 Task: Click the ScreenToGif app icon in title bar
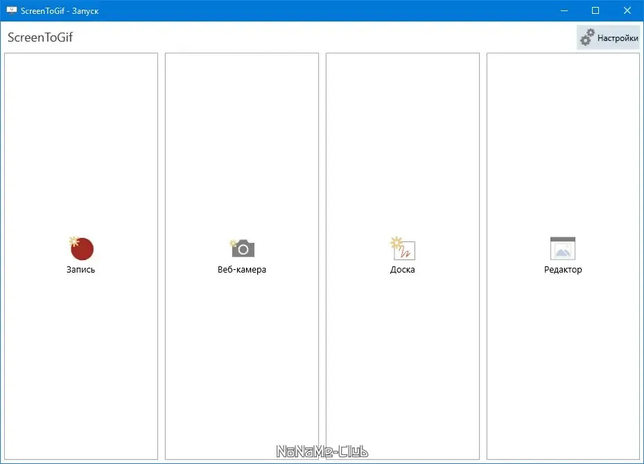coord(12,10)
